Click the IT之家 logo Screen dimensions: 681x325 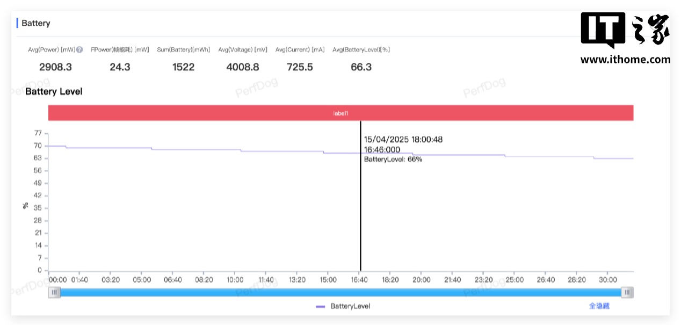point(625,30)
